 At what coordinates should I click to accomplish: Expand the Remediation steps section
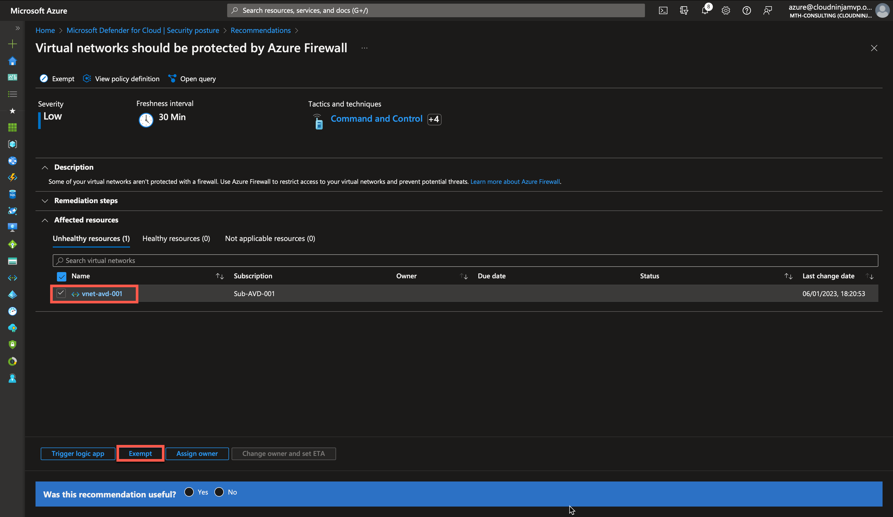45,201
